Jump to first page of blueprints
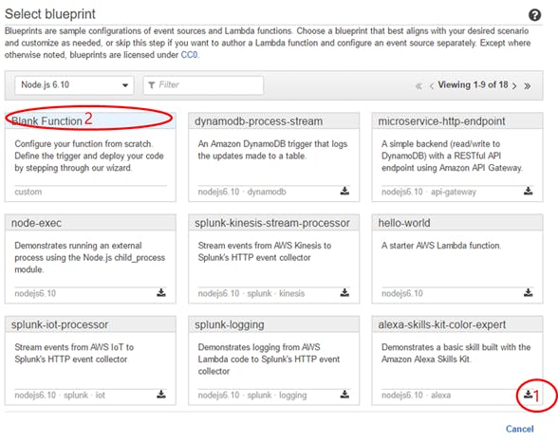Image resolution: width=558 pixels, height=442 pixels. coord(418,85)
